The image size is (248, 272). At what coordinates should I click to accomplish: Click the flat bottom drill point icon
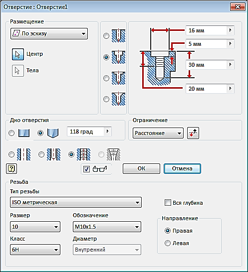click(24, 133)
